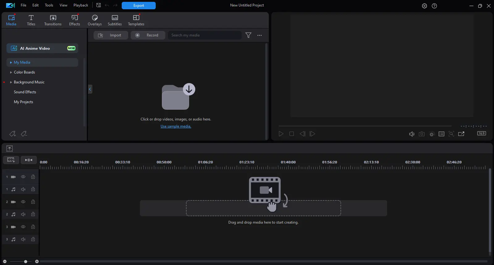Click the Export button

pyautogui.click(x=139, y=6)
